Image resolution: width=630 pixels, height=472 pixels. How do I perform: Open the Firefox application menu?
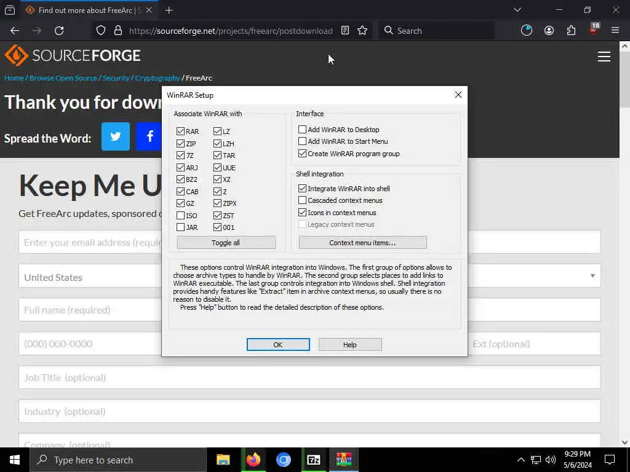coord(615,31)
